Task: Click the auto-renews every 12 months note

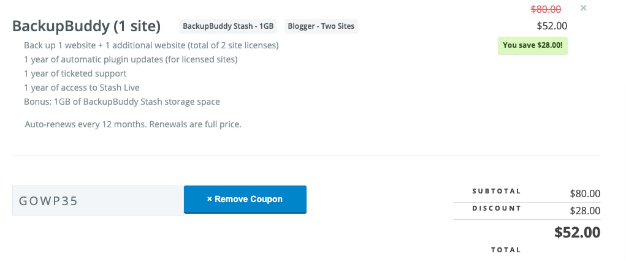Action: (x=133, y=124)
